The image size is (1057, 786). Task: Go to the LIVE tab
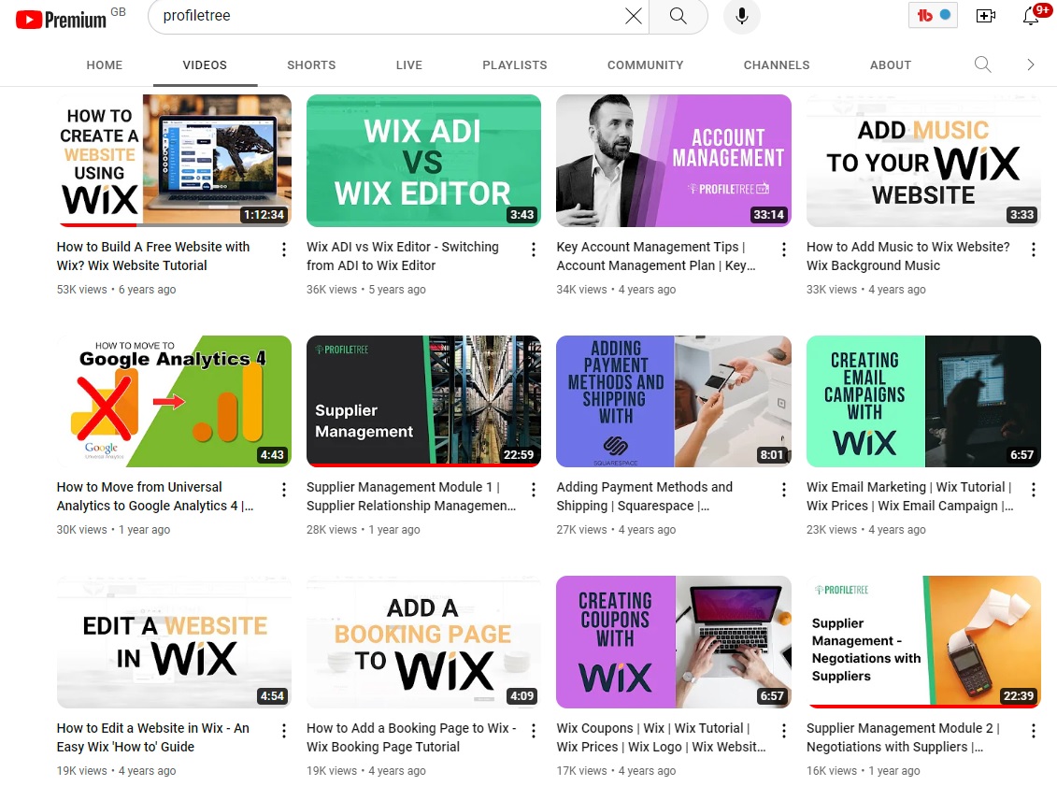coord(409,65)
